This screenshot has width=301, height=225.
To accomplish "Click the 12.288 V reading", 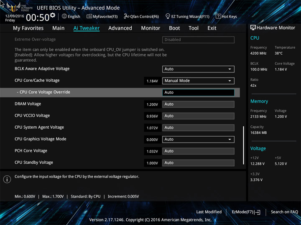I will 258,164.
